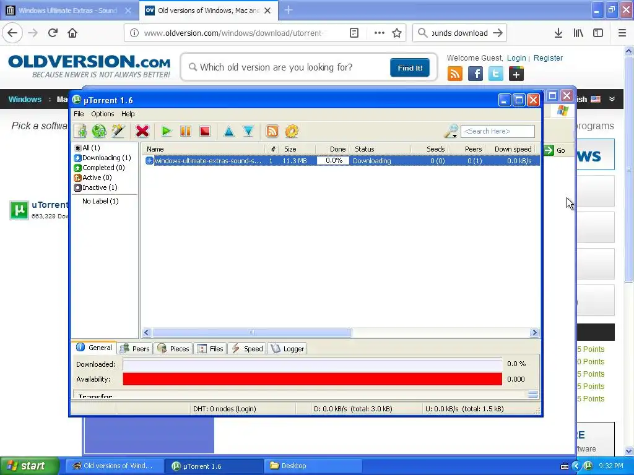Select the Inactive (1) category
The image size is (634, 475).
[x=96, y=187]
